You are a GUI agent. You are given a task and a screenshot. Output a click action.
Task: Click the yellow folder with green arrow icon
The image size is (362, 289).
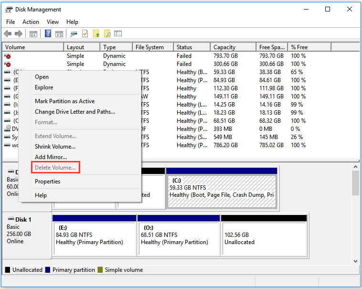coord(96,34)
